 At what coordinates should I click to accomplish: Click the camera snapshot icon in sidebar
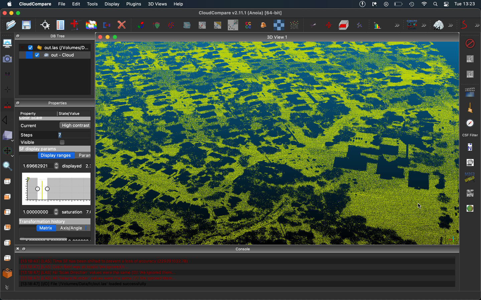[x=7, y=59]
